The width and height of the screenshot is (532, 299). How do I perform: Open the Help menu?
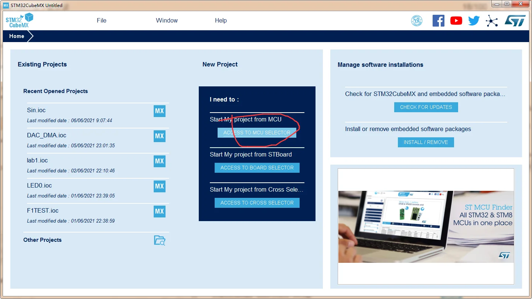221,21
